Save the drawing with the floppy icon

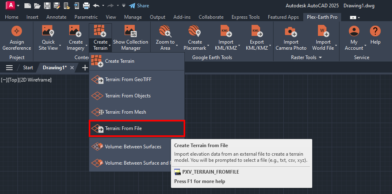tap(47, 6)
